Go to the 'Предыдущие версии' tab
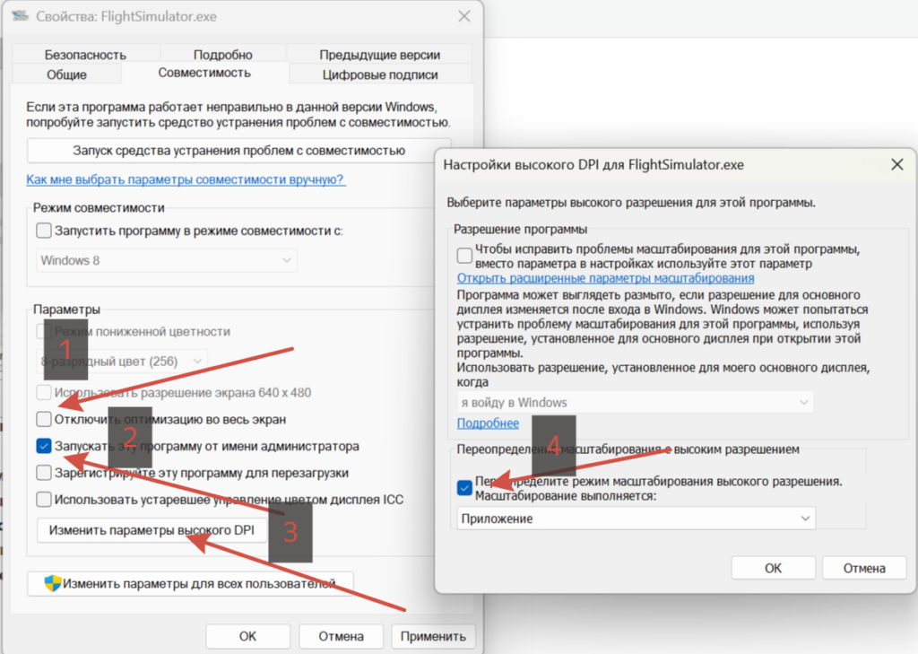The height and width of the screenshot is (654, 918). coord(379,55)
